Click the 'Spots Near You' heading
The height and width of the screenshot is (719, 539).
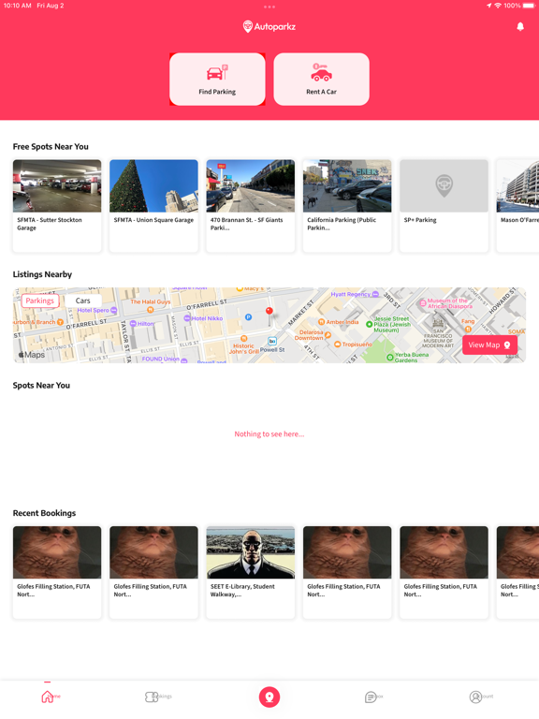41,385
